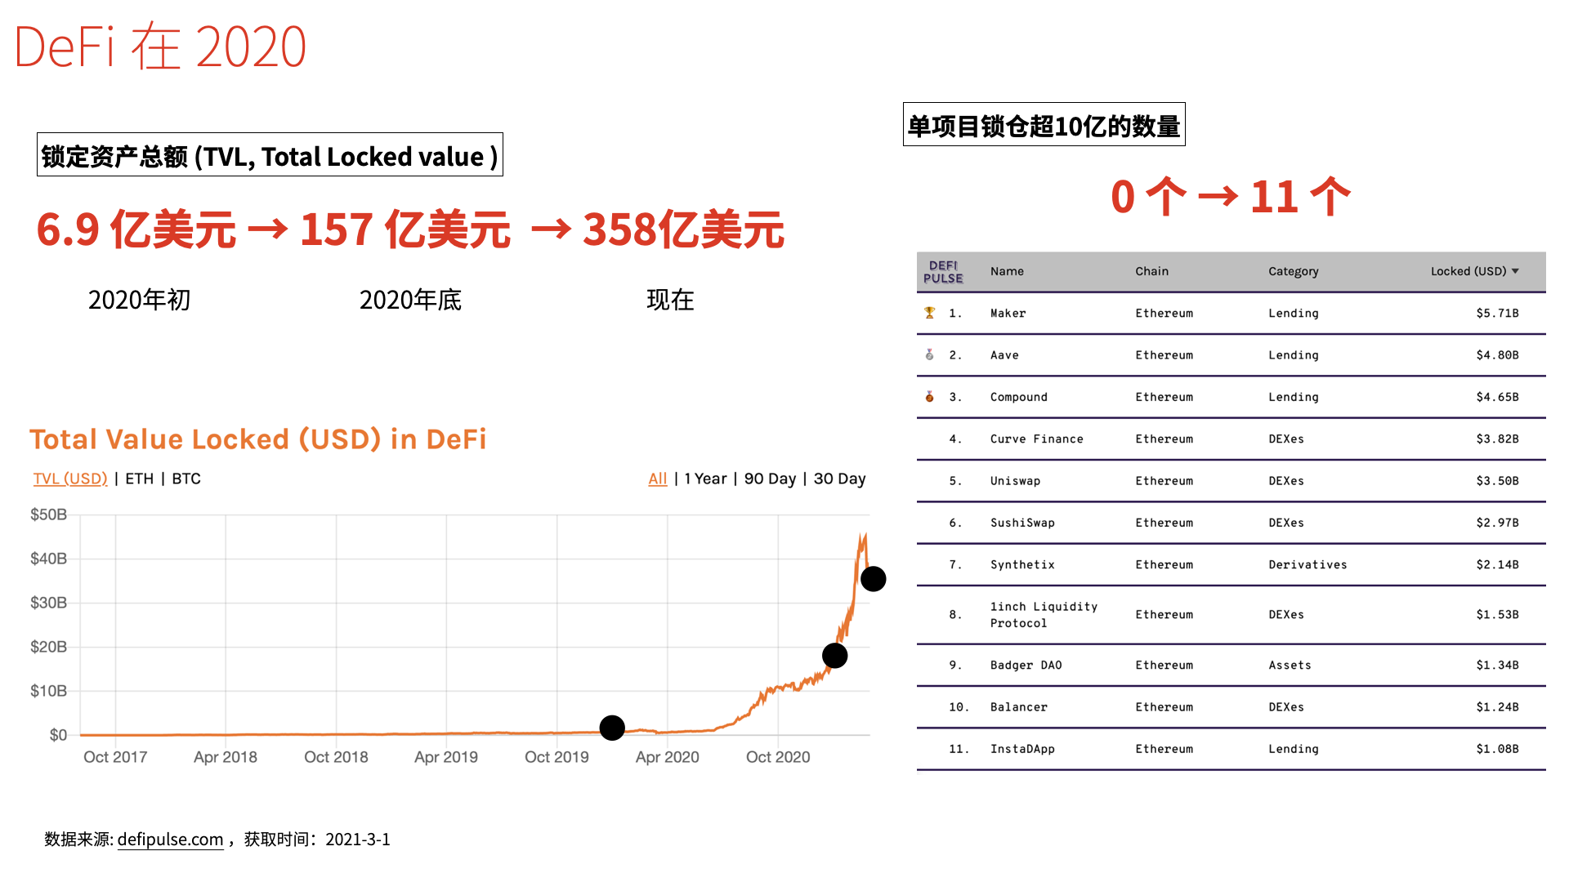Switch chart to ETH view
Image resolution: width=1569 pixels, height=882 pixels.
(139, 479)
